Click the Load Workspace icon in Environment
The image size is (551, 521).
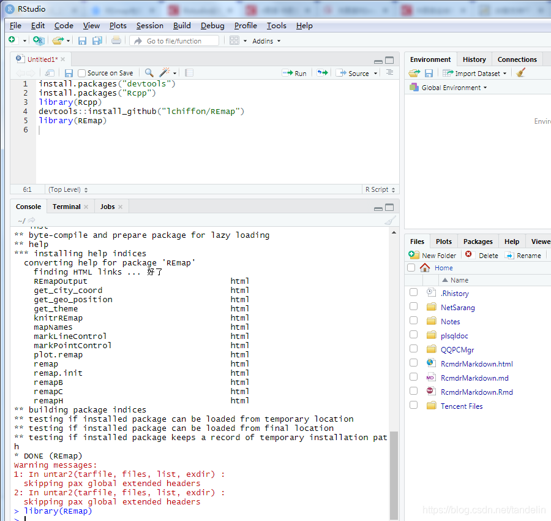(414, 73)
